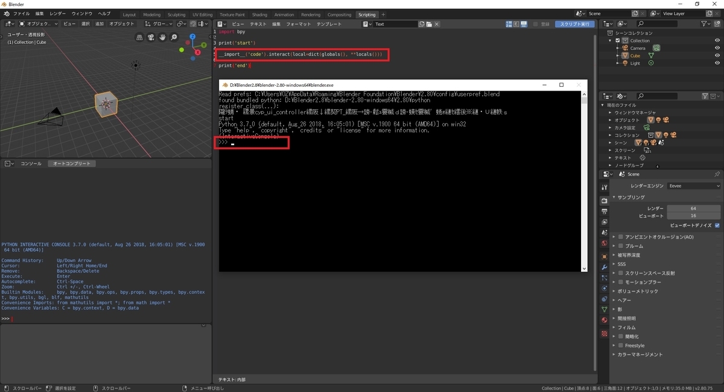Disable the ビューポートデノイズ checkbox

pyautogui.click(x=717, y=225)
